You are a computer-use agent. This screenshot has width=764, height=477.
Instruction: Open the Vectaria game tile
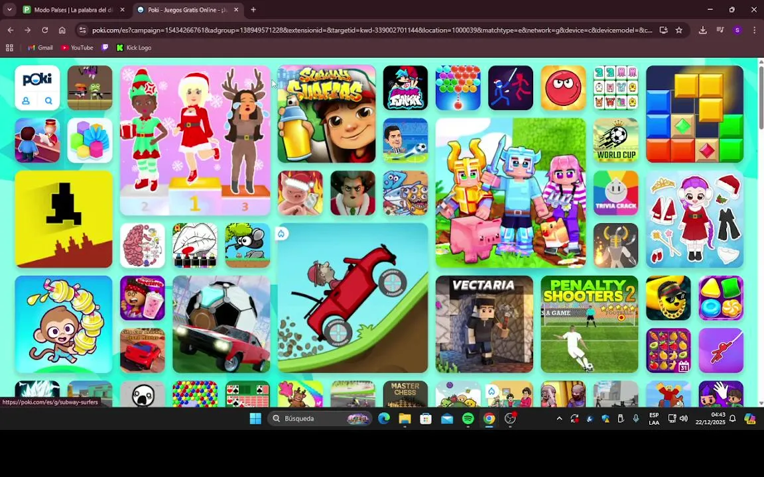(x=484, y=324)
